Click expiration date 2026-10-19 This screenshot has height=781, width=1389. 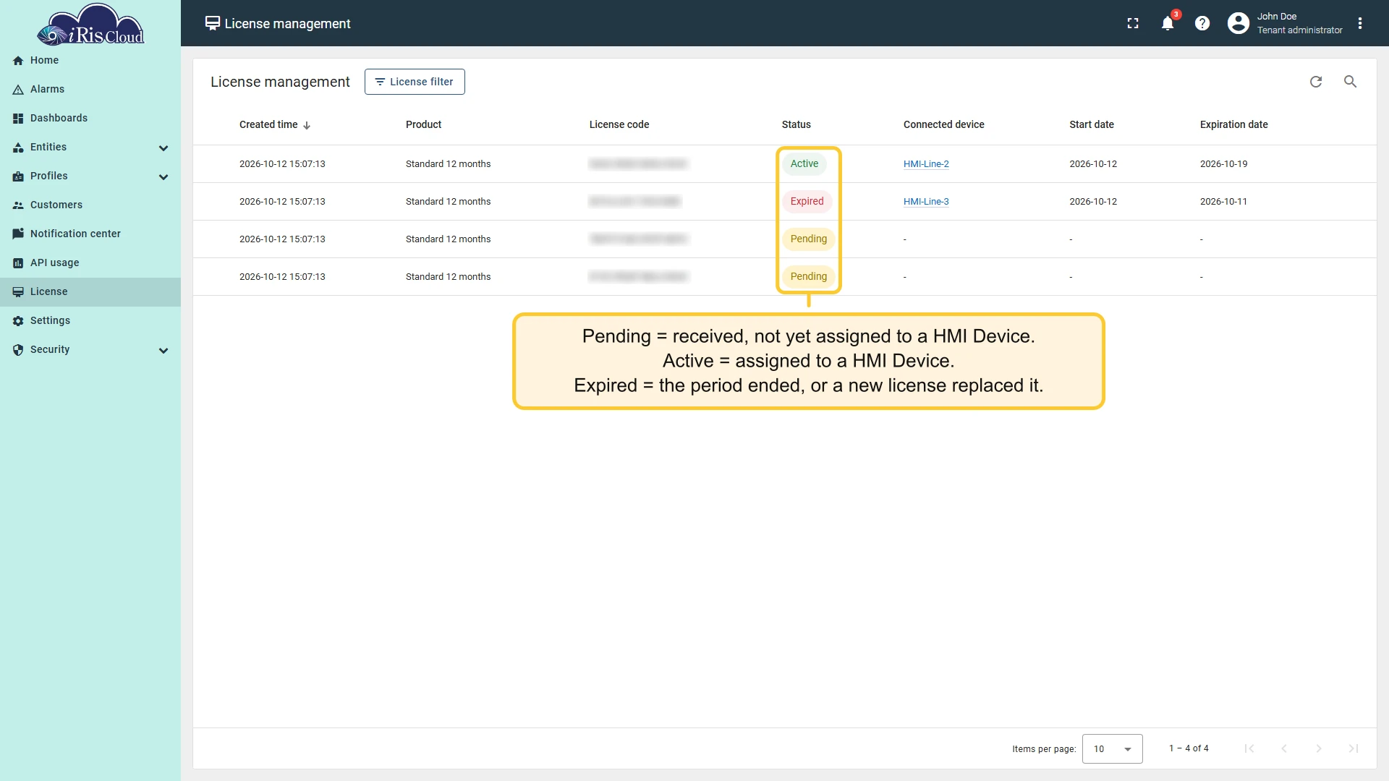(1223, 164)
